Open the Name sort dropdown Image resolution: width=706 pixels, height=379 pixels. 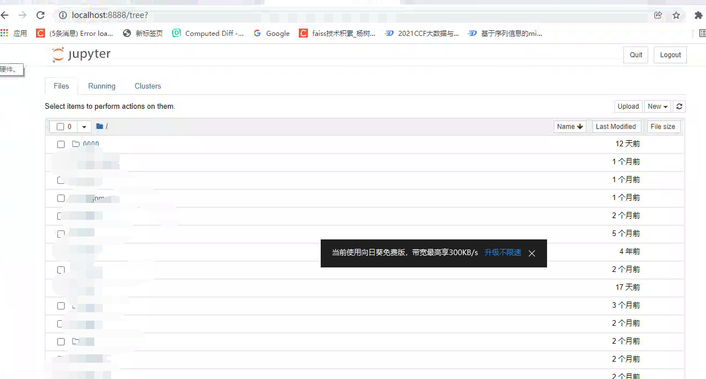pos(570,126)
